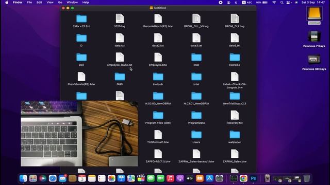Open the View menu
The width and height of the screenshot is (330, 185).
click(50, 3)
